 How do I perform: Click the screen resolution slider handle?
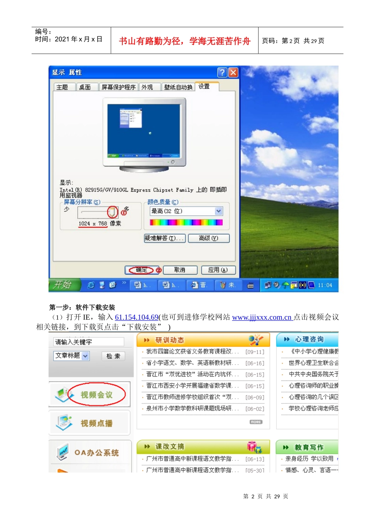[112, 212]
